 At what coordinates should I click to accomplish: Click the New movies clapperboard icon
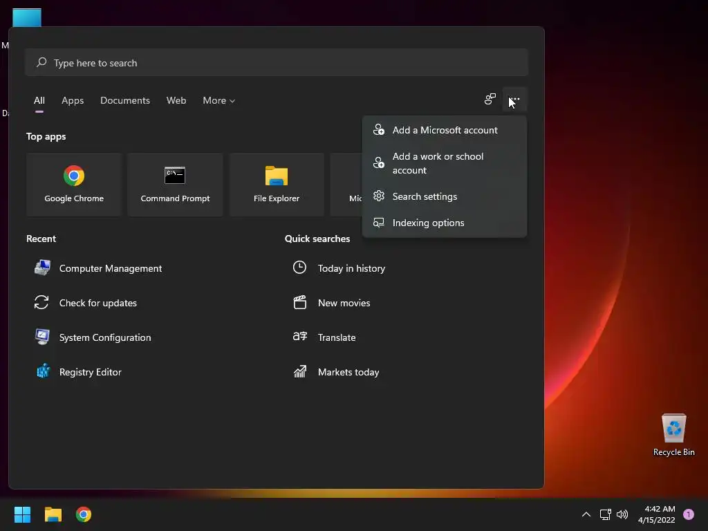pos(300,303)
